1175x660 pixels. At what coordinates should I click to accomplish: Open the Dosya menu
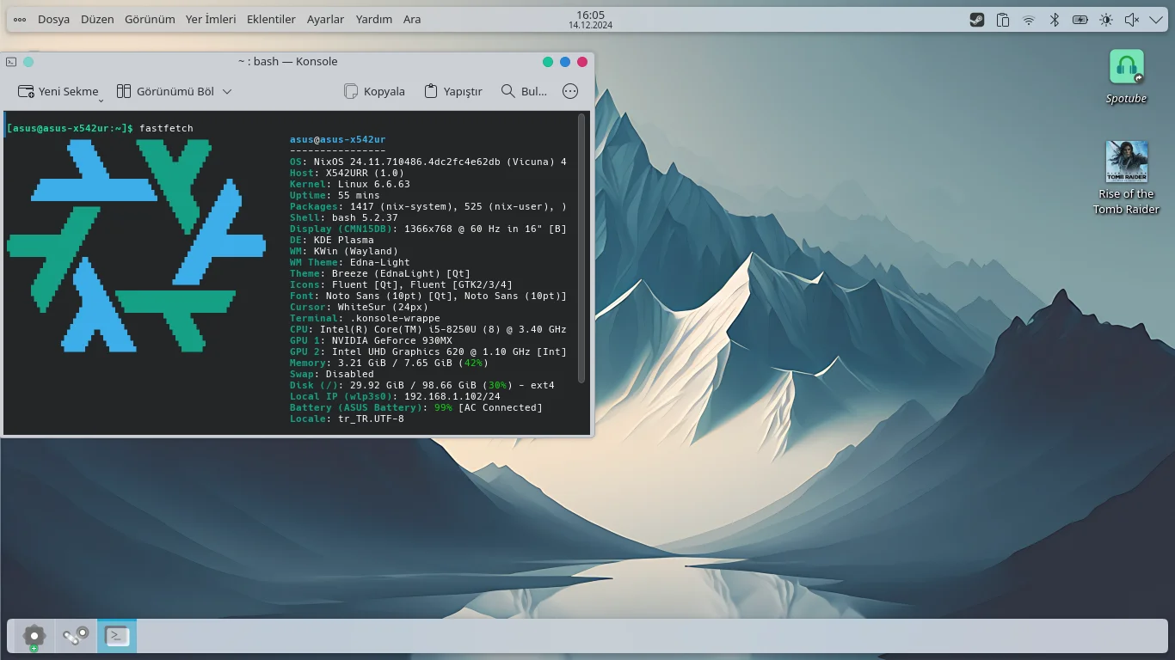[x=53, y=20]
